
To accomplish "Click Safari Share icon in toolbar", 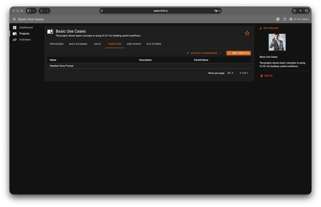I will tap(294, 11).
